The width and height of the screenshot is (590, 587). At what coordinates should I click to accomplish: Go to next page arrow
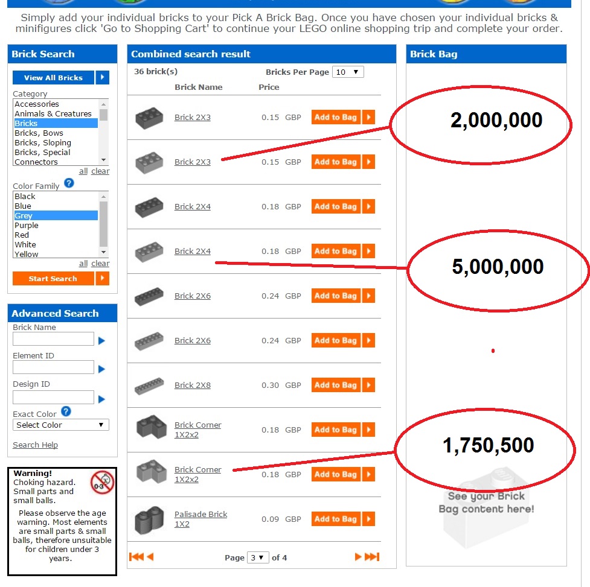(x=358, y=557)
